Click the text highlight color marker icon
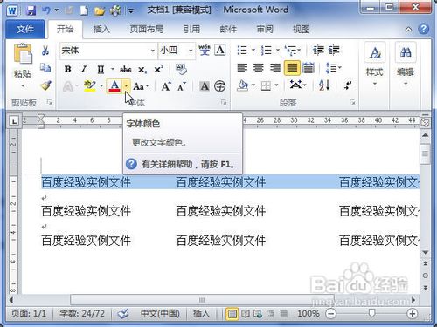Viewport: 437px width, 327px height. tap(90, 86)
